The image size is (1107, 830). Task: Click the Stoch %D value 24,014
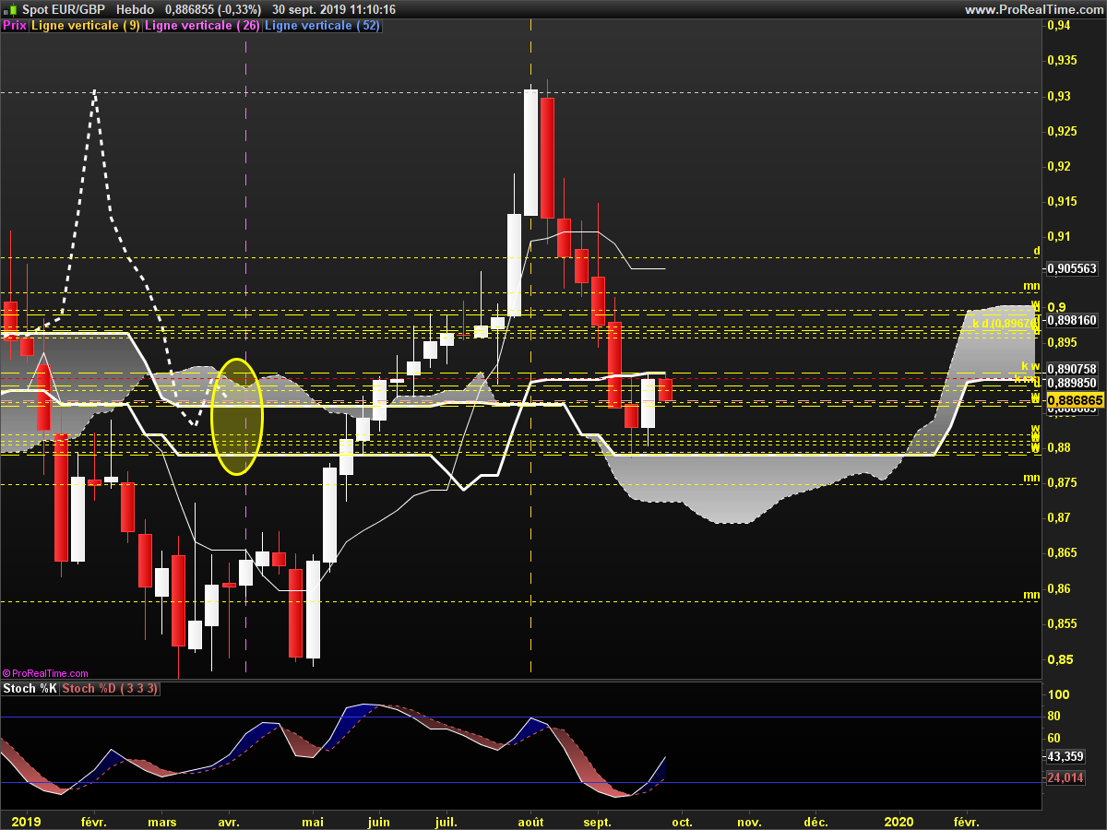pyautogui.click(x=1065, y=778)
